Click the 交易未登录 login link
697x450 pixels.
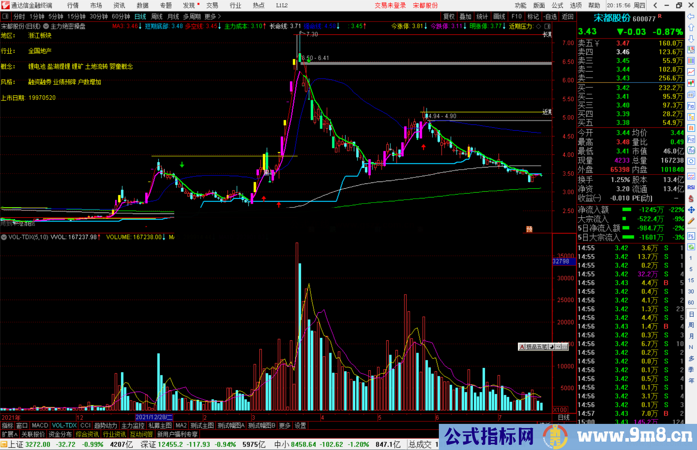[x=390, y=5]
